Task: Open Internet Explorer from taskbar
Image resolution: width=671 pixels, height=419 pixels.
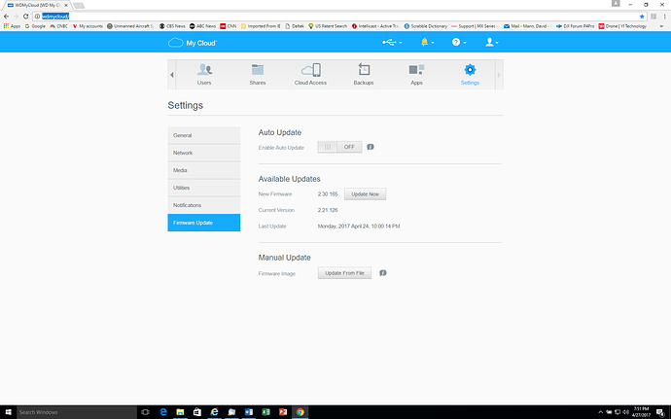Action: pyautogui.click(x=214, y=412)
